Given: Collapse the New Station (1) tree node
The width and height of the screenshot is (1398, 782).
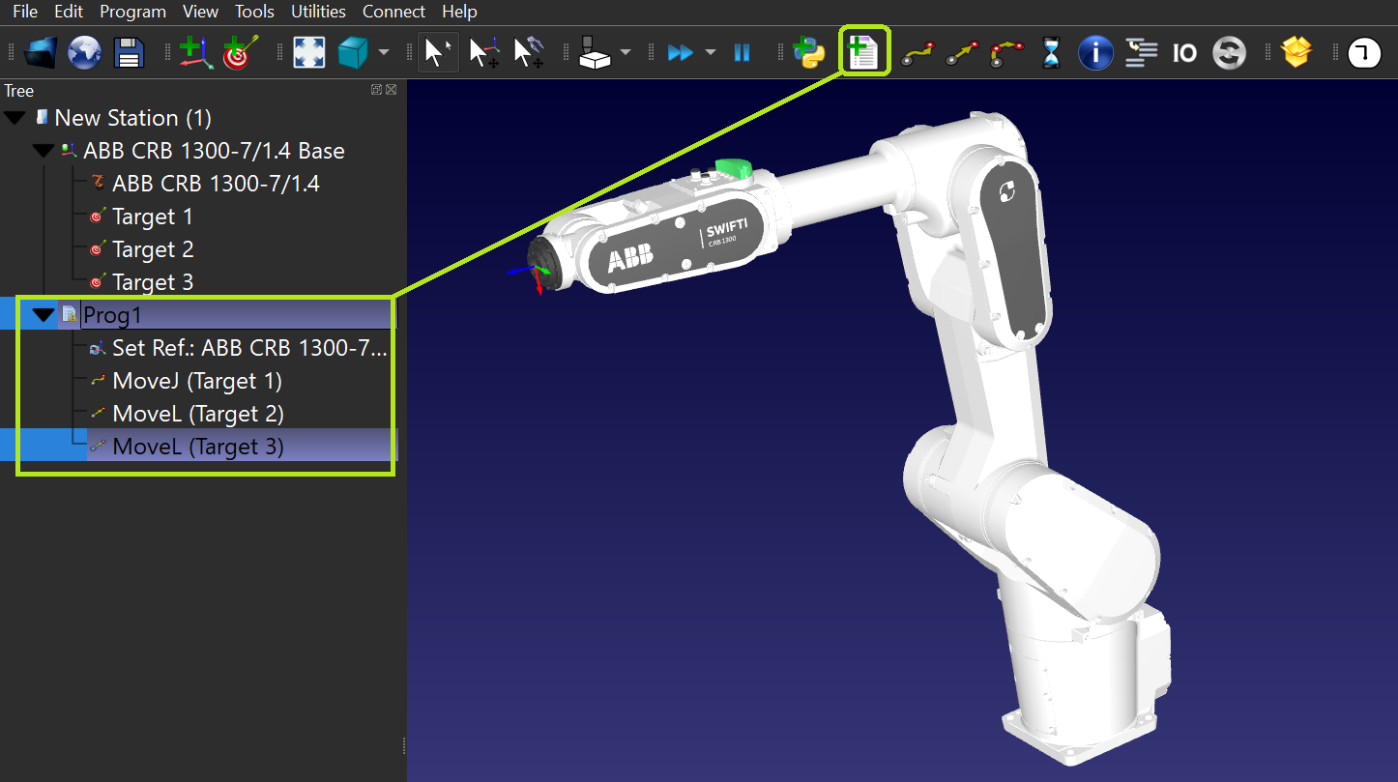Looking at the screenshot, I should tap(15, 118).
